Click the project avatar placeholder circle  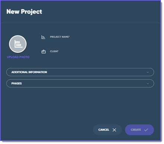18,44
